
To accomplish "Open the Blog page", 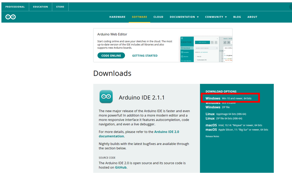I will 237,17.
